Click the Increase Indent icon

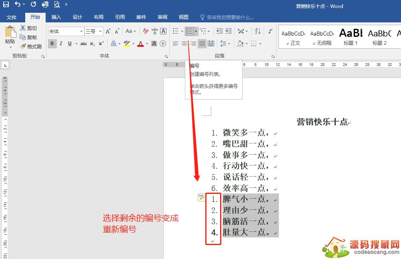pos(229,31)
